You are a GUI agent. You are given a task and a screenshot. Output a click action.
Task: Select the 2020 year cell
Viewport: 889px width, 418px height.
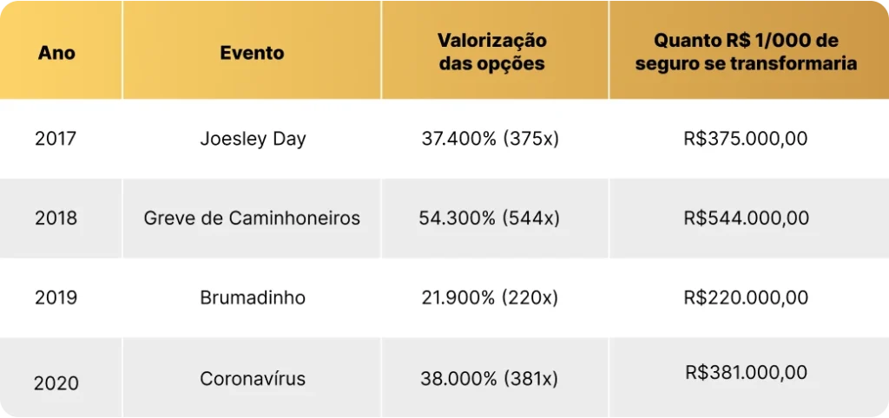[x=56, y=383]
